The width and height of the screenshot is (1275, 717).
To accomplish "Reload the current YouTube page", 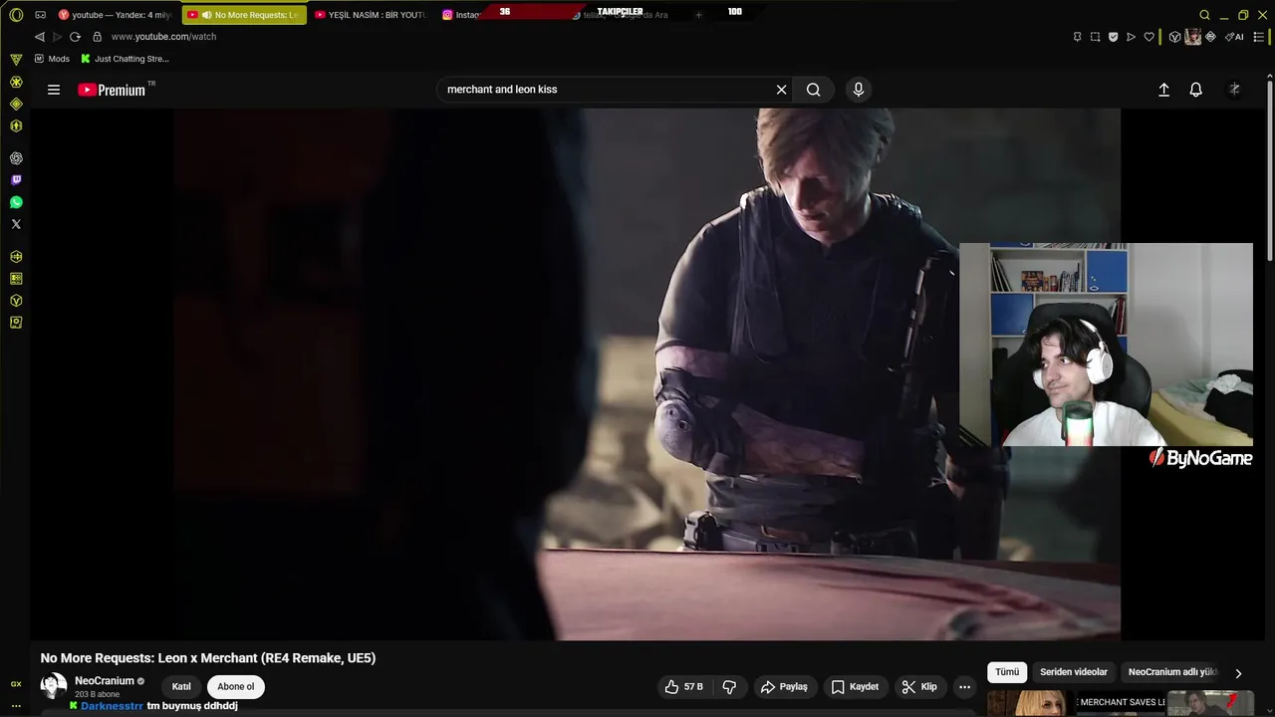I will [75, 37].
